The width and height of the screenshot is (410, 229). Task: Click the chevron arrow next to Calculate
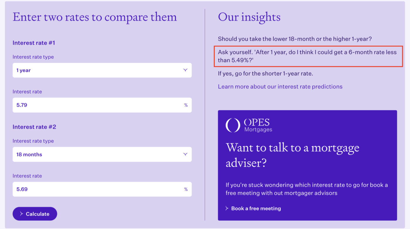21,214
